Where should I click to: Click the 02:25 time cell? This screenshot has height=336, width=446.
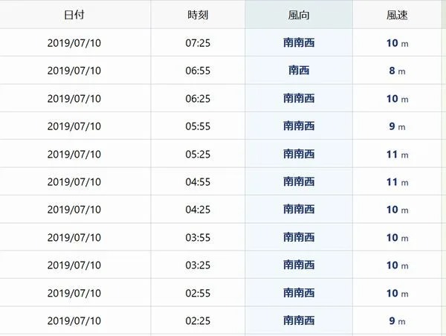tap(198, 321)
